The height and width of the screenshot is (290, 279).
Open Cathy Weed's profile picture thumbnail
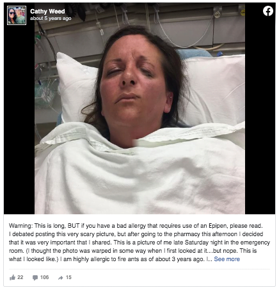click(17, 15)
